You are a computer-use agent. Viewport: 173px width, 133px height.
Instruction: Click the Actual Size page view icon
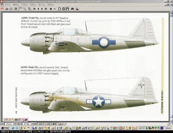pos(60,9)
